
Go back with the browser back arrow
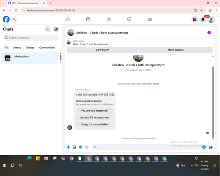tap(4, 10)
